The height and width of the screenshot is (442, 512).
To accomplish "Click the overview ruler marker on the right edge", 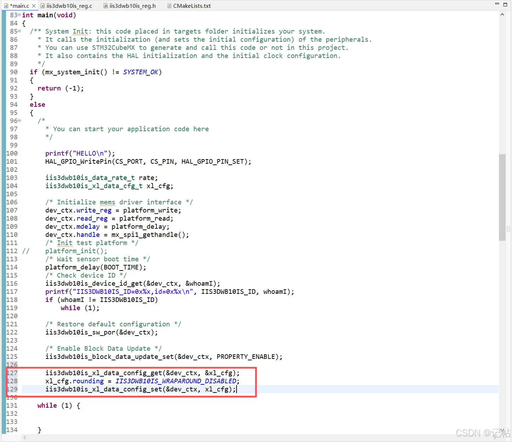I will tap(508, 229).
